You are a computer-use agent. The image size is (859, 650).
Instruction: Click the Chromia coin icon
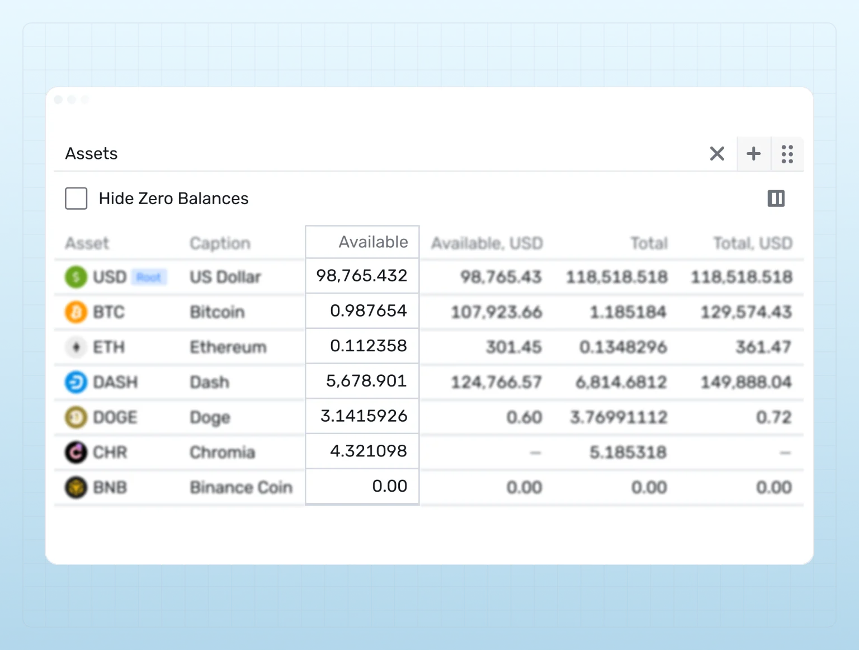tap(76, 453)
